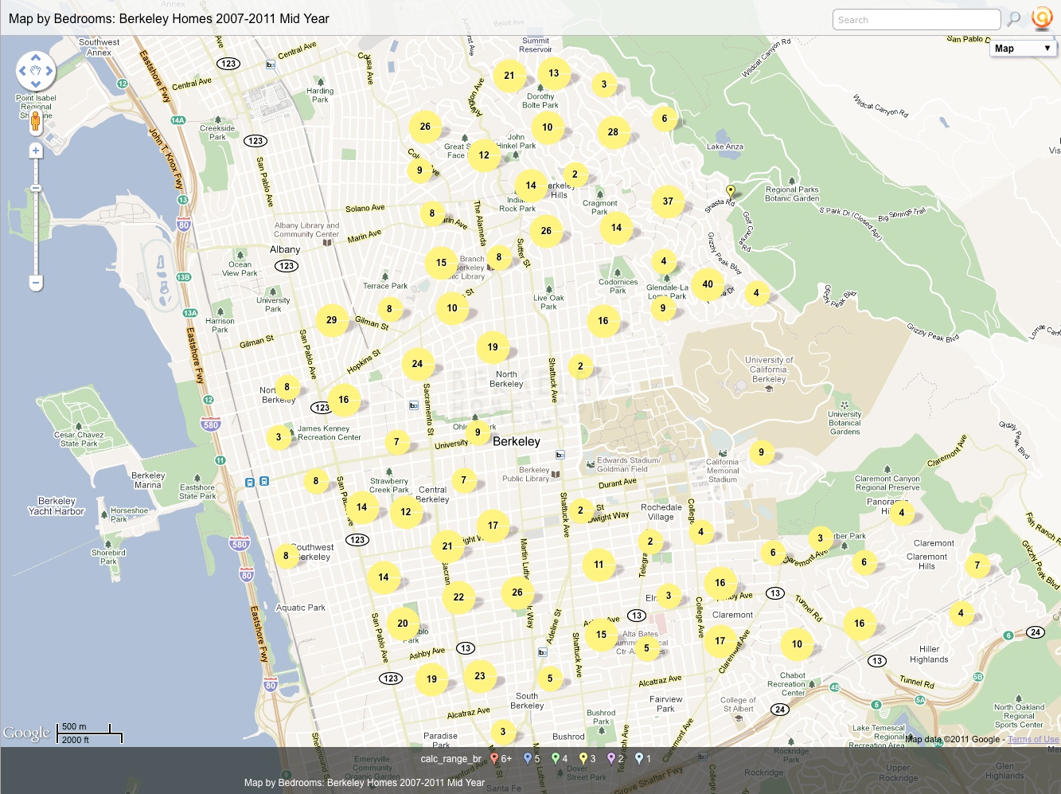
Task: Zoom out with the minus button
Action: pos(36,282)
